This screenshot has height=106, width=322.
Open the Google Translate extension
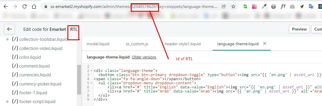pos(311,6)
